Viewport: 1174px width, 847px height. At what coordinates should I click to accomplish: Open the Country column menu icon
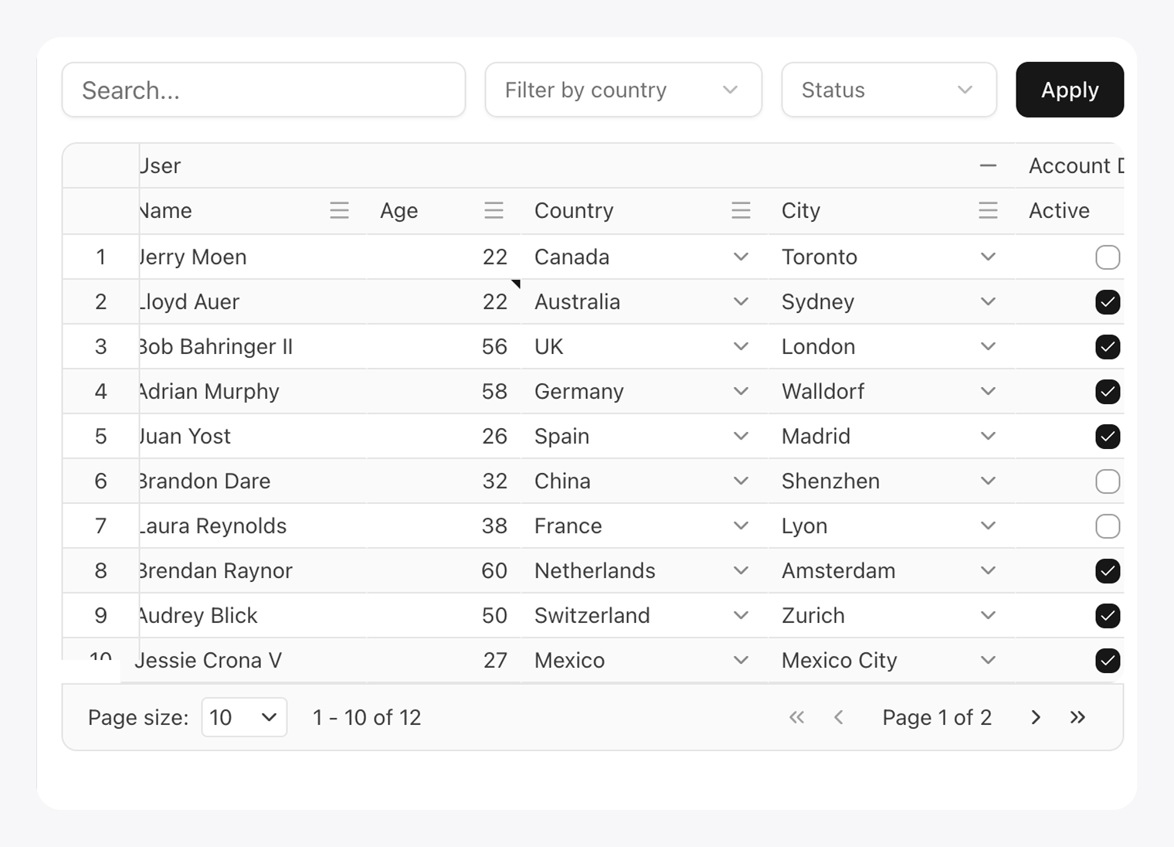tap(741, 210)
